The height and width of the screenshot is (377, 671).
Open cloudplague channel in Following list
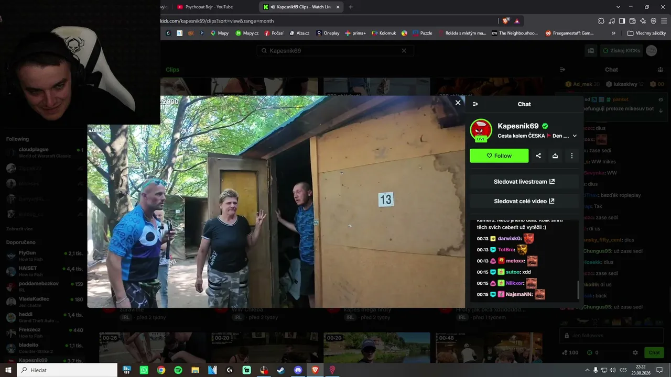pos(45,152)
